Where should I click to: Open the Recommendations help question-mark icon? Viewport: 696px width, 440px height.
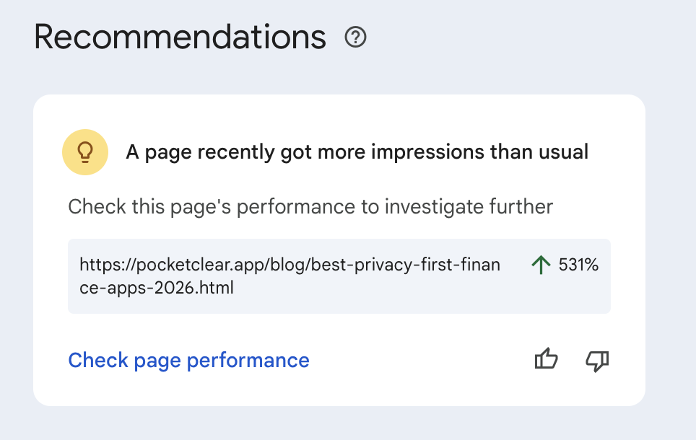356,37
